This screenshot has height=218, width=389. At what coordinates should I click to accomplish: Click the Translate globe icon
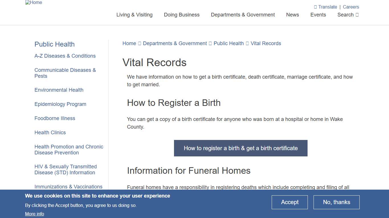click(x=316, y=7)
